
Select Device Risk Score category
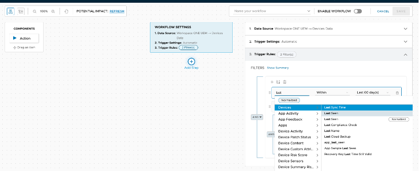[x=298, y=155]
